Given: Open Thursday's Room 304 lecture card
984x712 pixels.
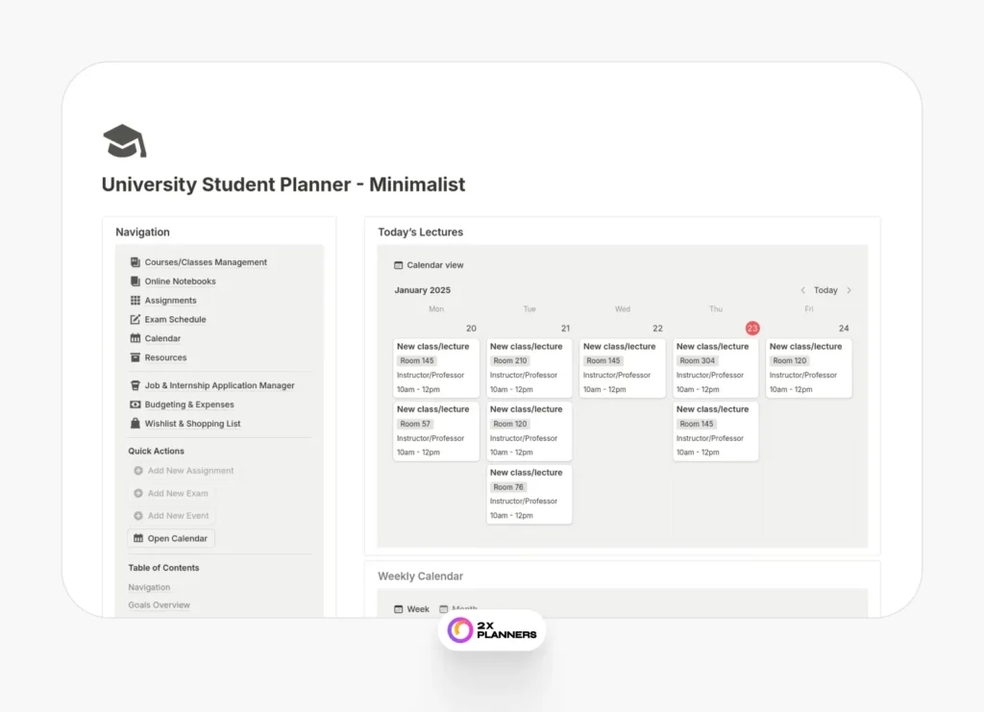Looking at the screenshot, I should pyautogui.click(x=715, y=368).
